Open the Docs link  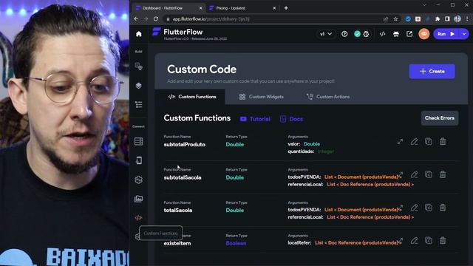tap(291, 119)
